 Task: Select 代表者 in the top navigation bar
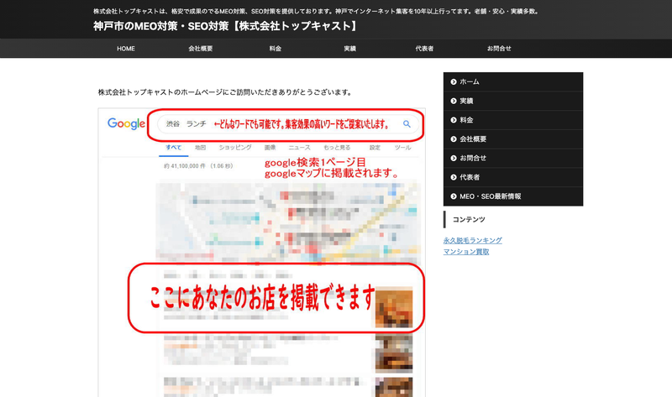(424, 49)
